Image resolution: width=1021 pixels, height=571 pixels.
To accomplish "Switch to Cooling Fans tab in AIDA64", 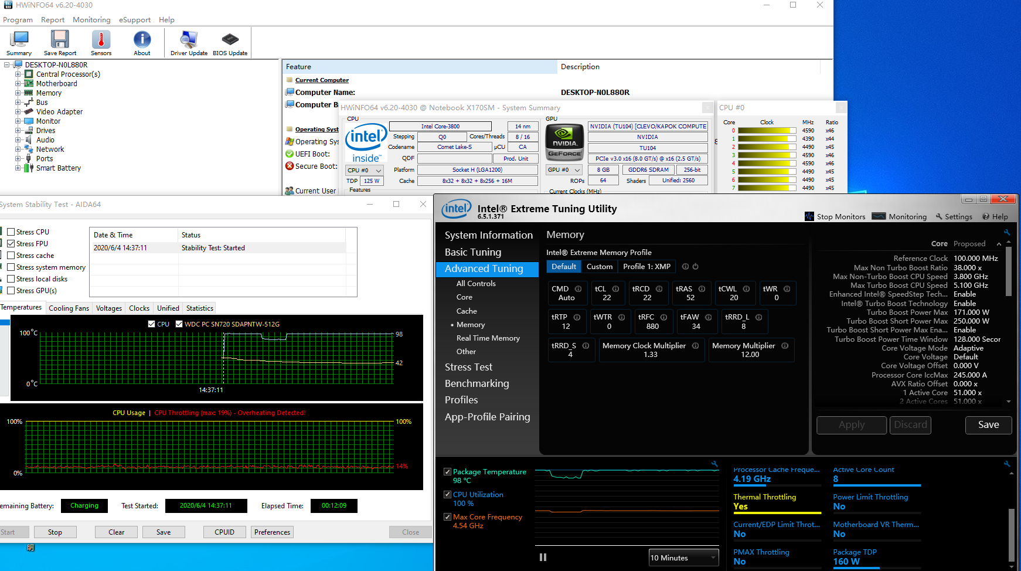I will pos(69,308).
